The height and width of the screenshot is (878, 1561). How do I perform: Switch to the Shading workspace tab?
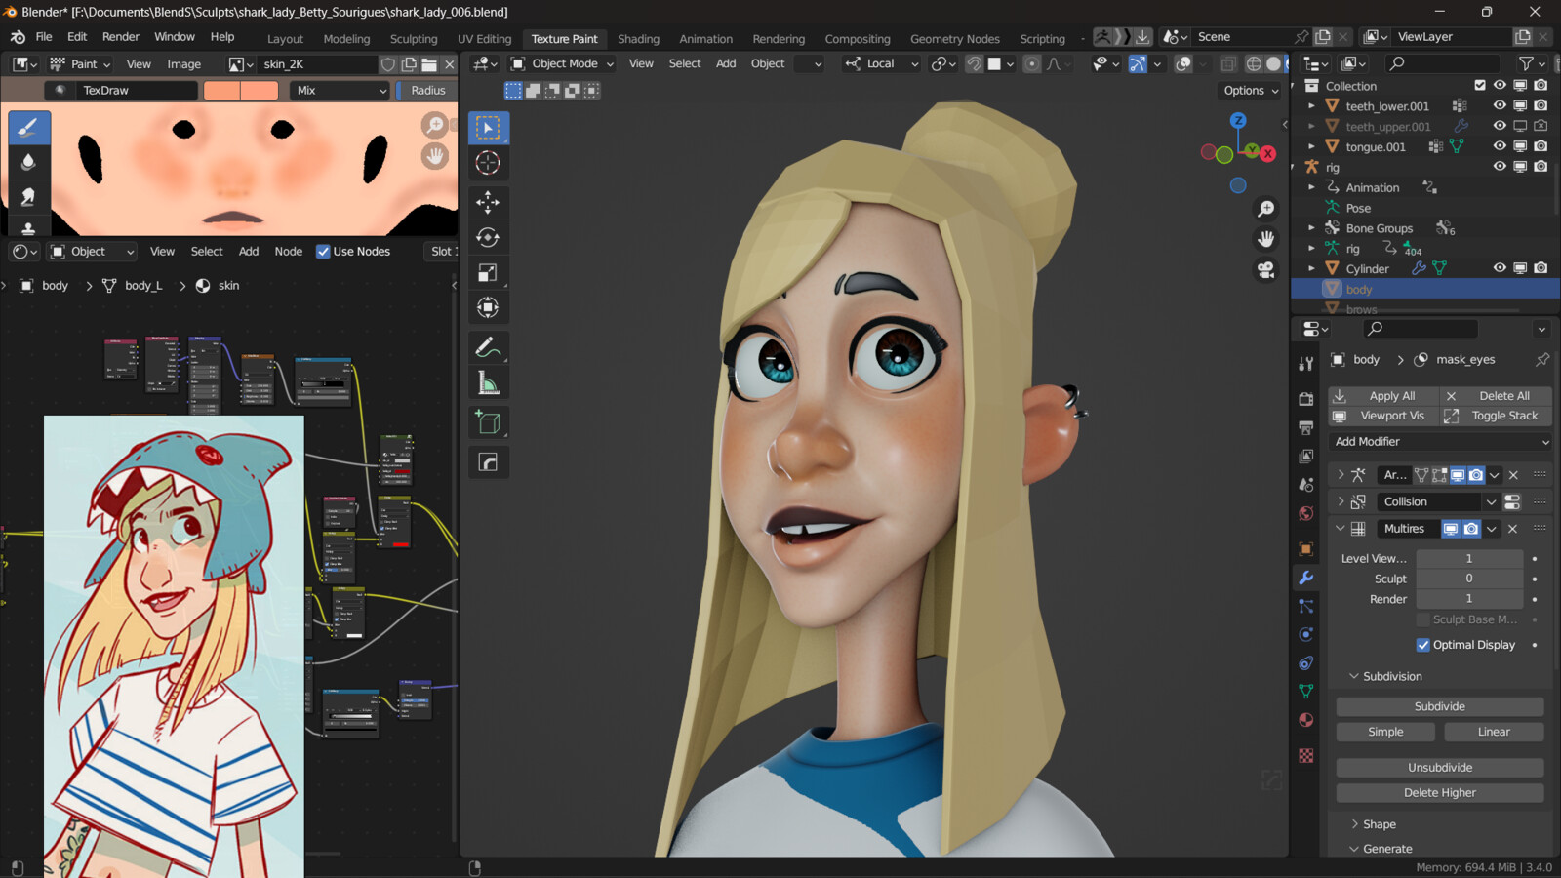[638, 39]
